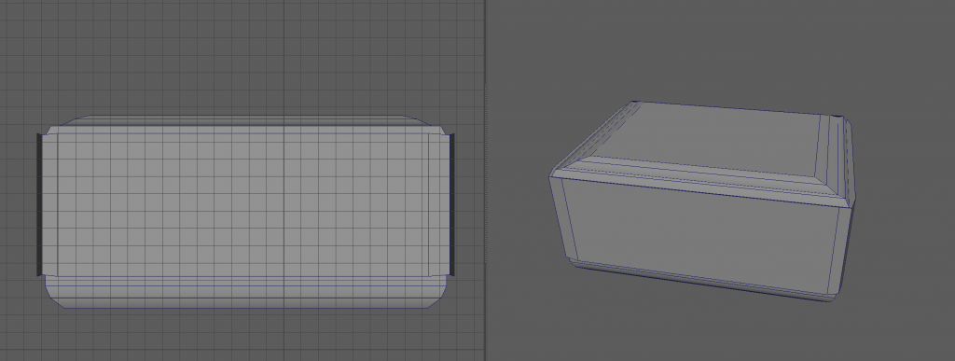Select the dark right edge strip in orthographic view
The height and width of the screenshot is (361, 955).
[452, 204]
